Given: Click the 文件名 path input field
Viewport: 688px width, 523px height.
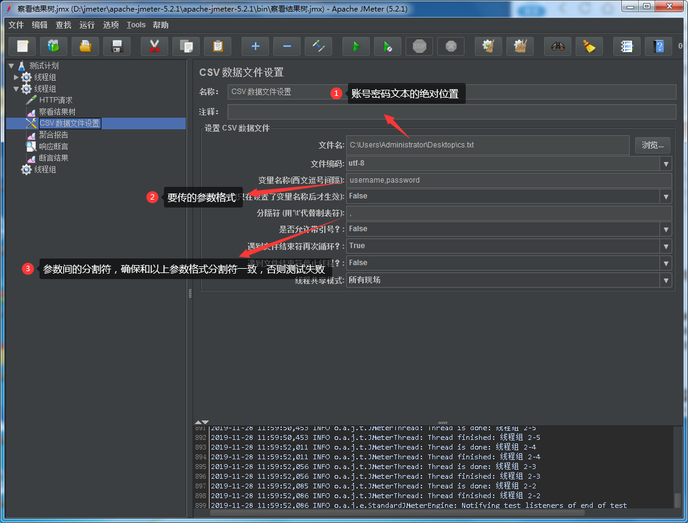Looking at the screenshot, I should 488,145.
